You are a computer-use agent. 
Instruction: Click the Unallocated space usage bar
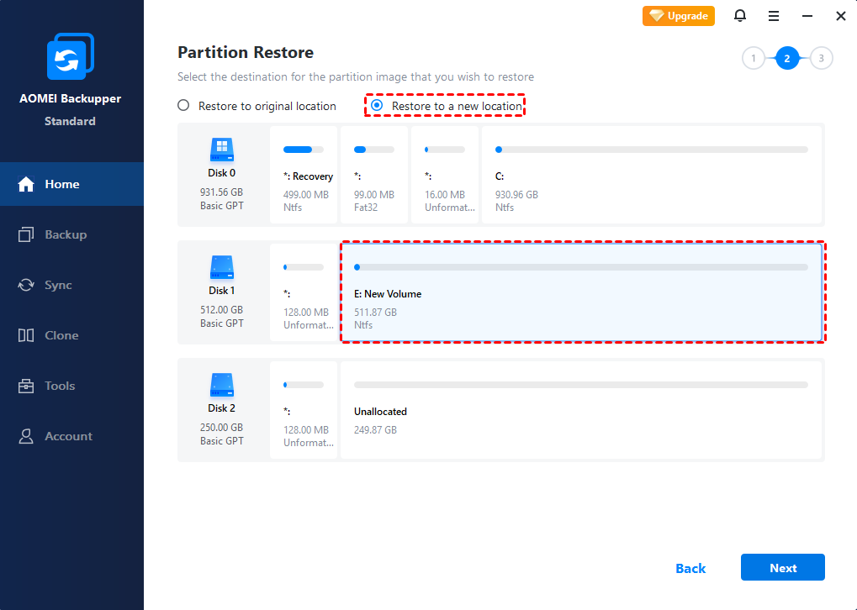(x=581, y=385)
